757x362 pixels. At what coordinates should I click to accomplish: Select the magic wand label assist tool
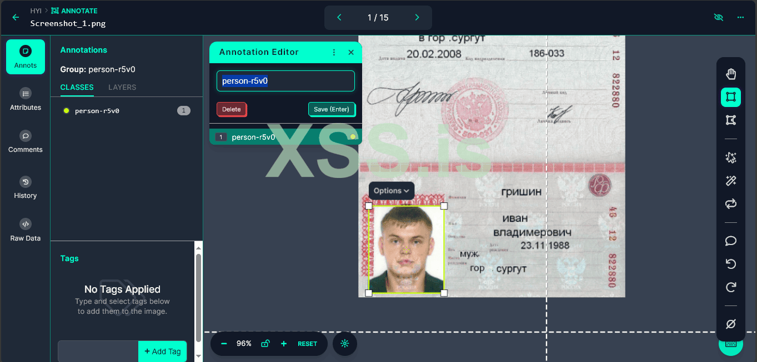click(x=731, y=181)
